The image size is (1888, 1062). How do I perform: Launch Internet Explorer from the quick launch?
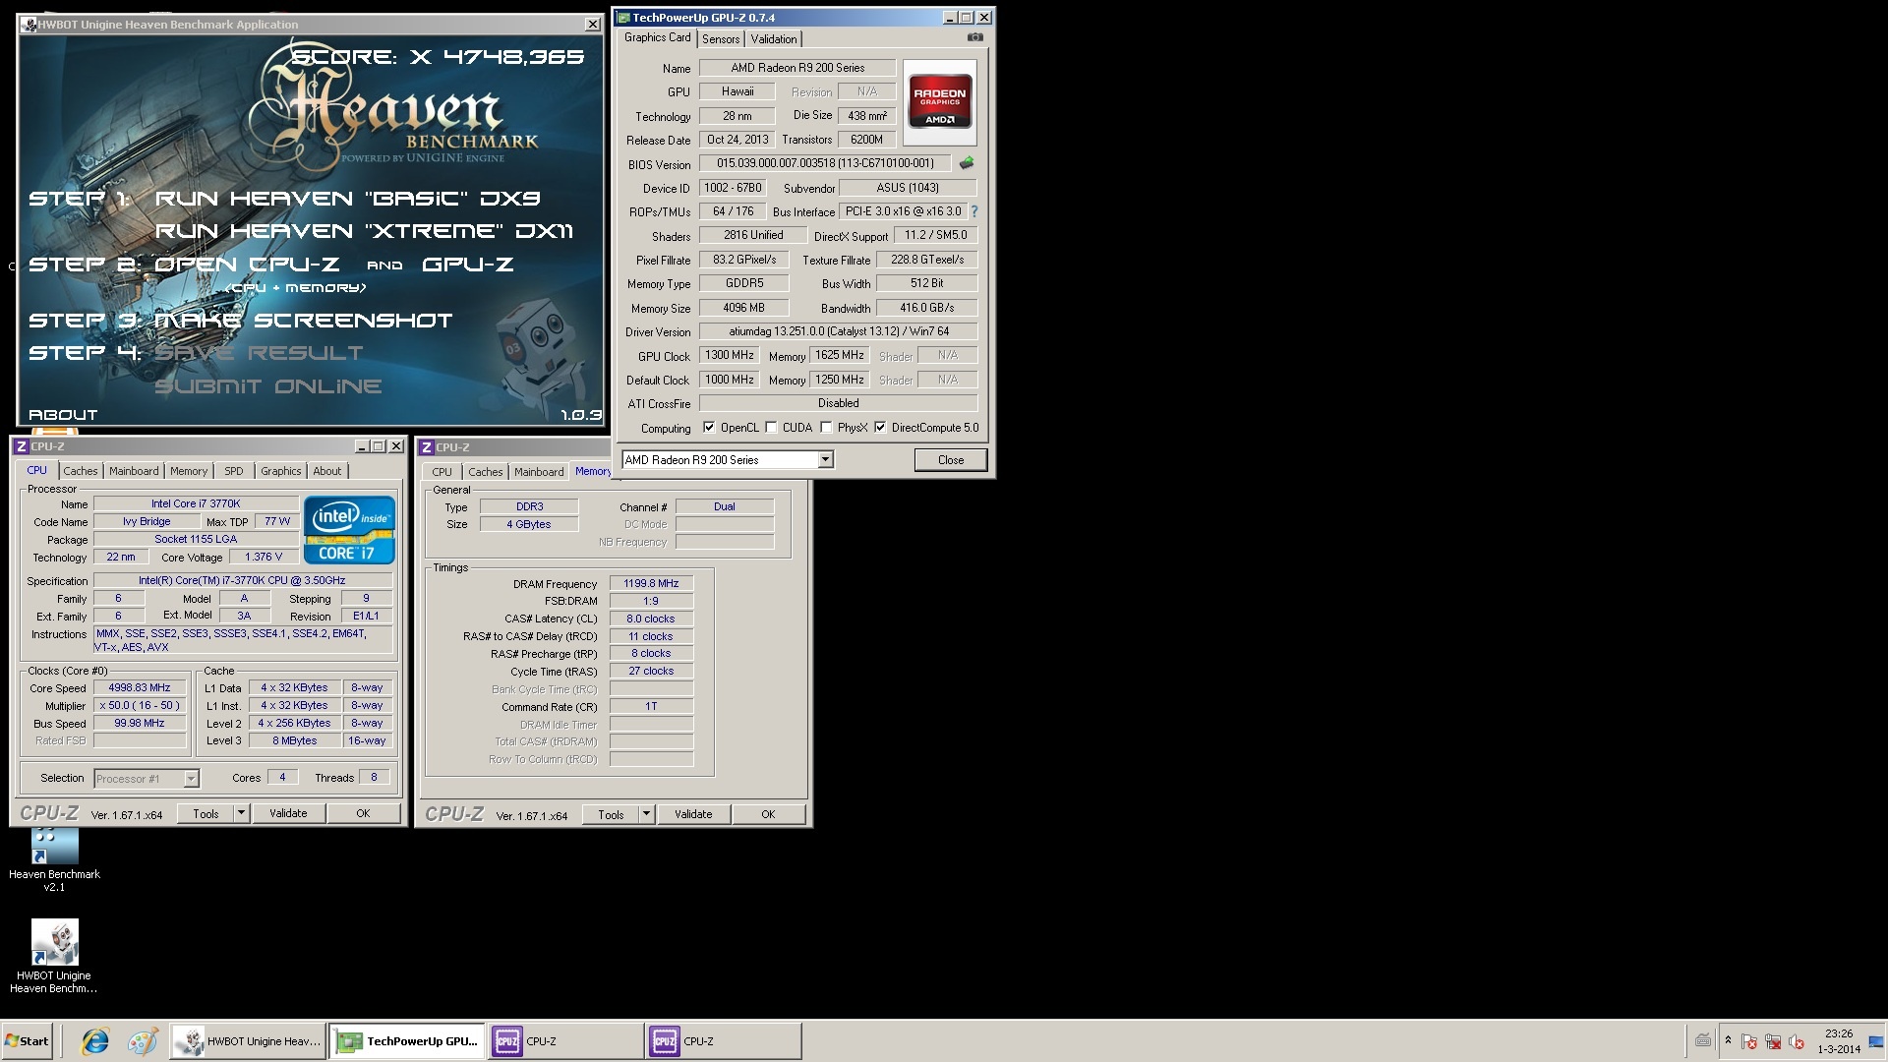point(95,1041)
